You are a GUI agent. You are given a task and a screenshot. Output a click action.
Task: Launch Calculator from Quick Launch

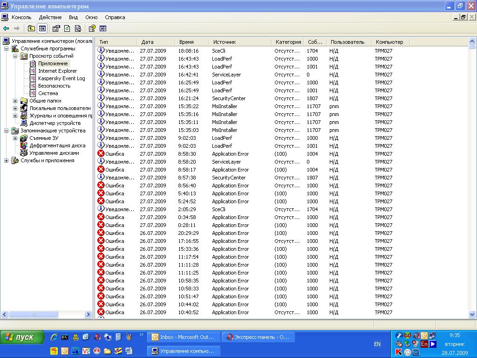point(118,337)
